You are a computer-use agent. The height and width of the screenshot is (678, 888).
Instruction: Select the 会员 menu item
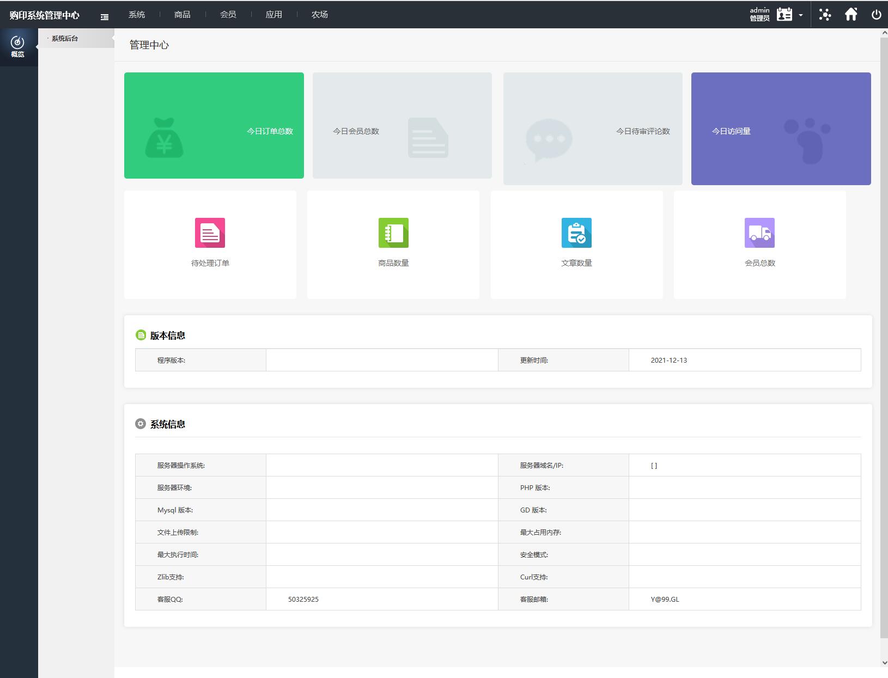(x=228, y=15)
